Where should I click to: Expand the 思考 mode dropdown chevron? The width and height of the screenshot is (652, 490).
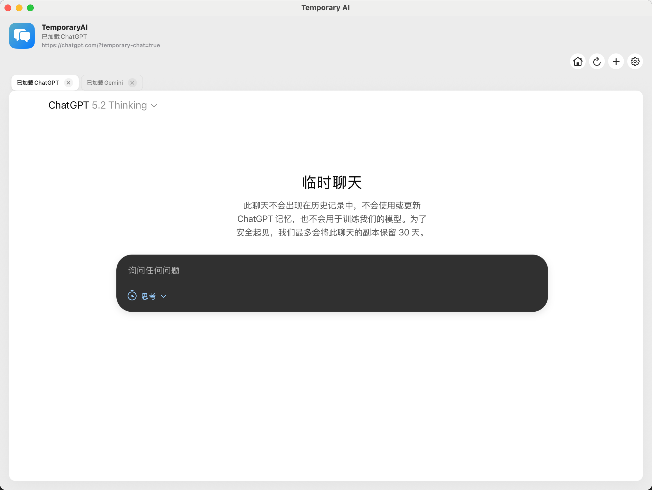pyautogui.click(x=164, y=296)
